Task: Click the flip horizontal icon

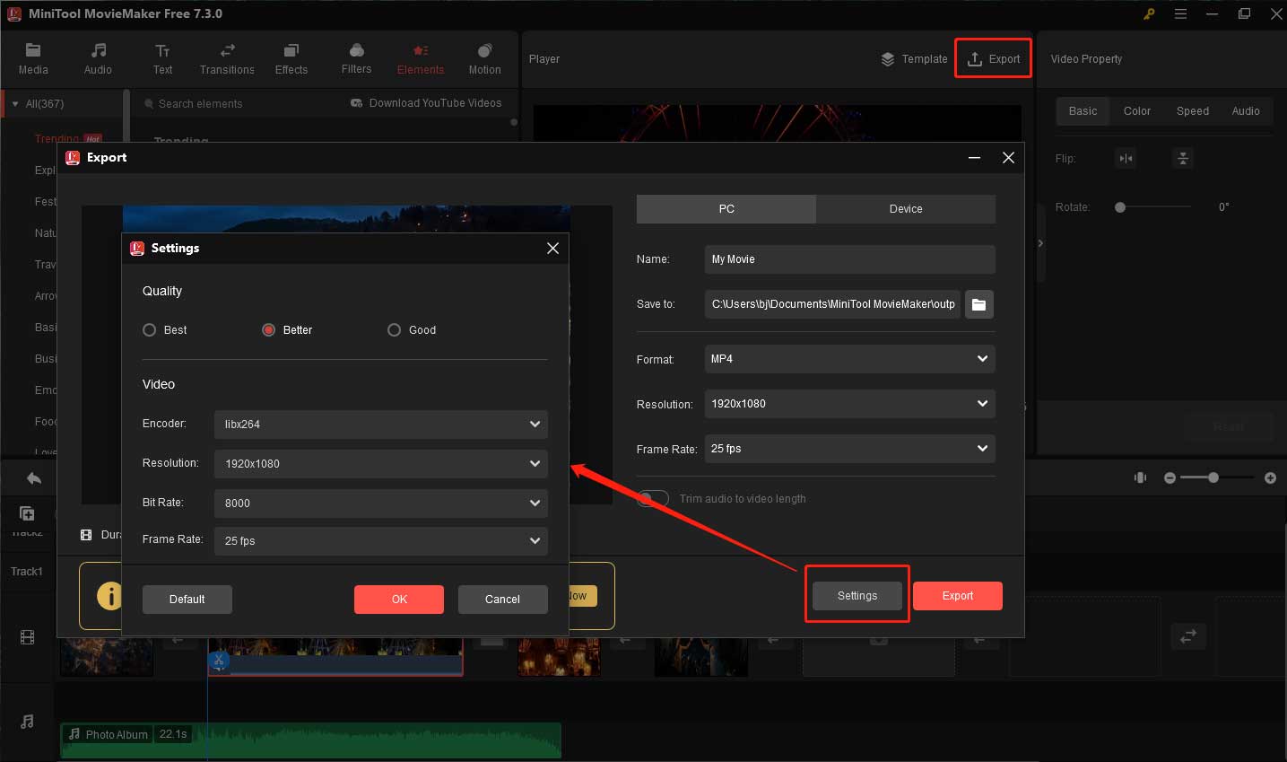Action: tap(1125, 159)
